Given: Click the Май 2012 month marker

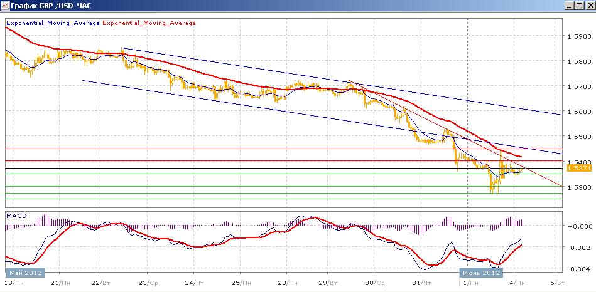Looking at the screenshot, I should pyautogui.click(x=23, y=273).
